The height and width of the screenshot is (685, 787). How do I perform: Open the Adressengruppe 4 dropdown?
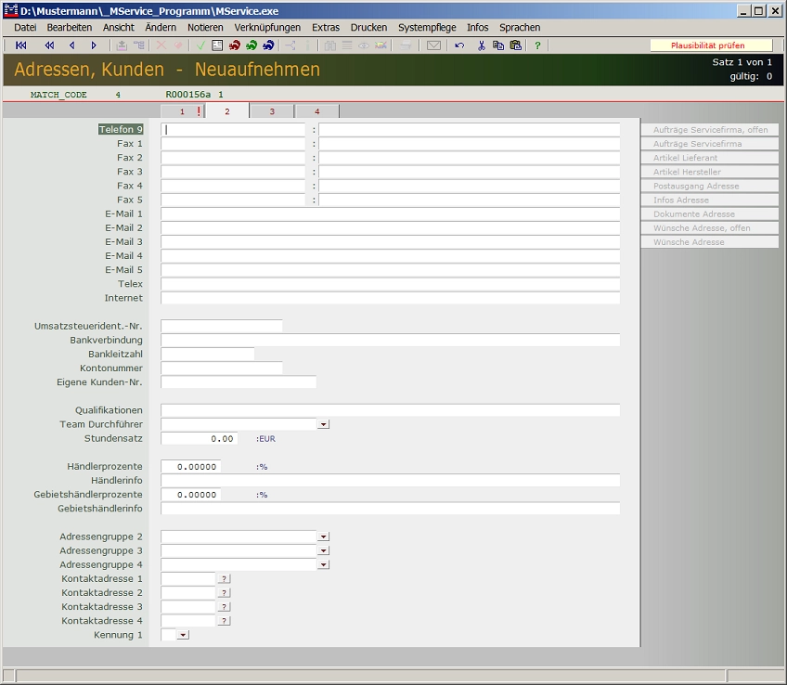[x=323, y=564]
